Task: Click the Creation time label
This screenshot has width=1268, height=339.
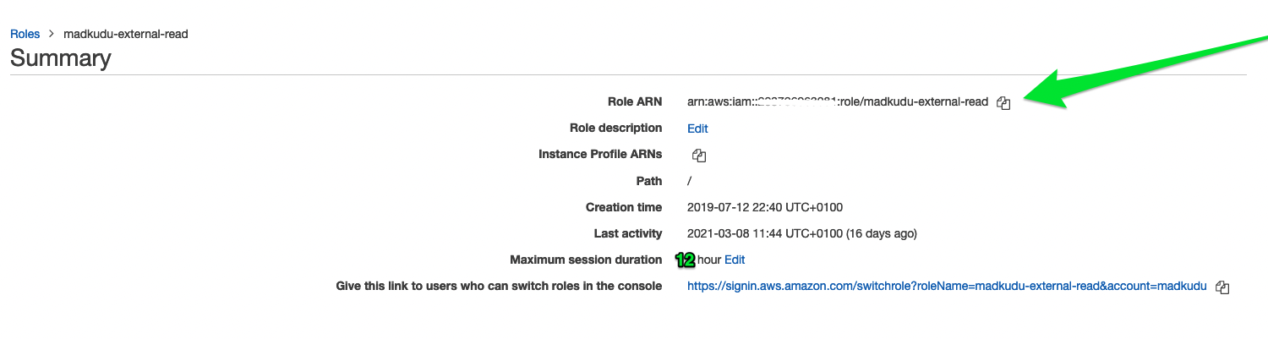Action: pos(624,207)
